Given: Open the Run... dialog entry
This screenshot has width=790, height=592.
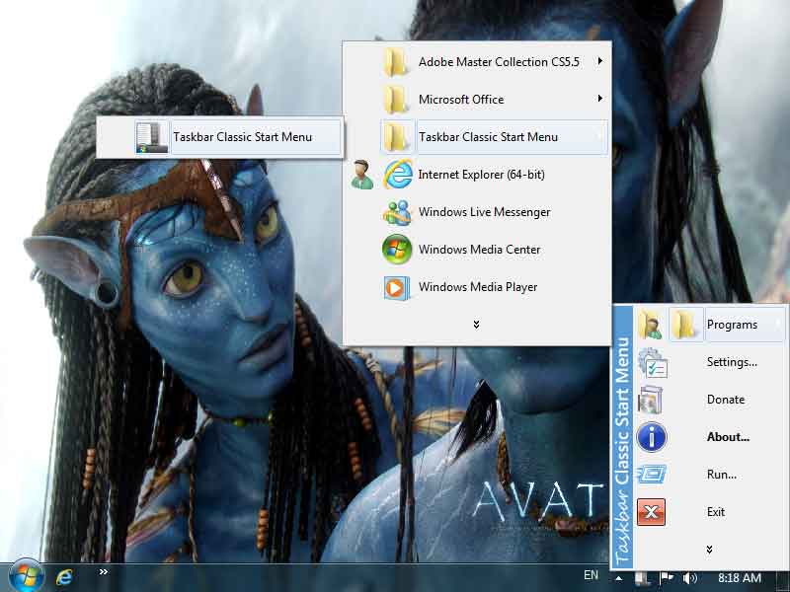Looking at the screenshot, I should point(709,475).
